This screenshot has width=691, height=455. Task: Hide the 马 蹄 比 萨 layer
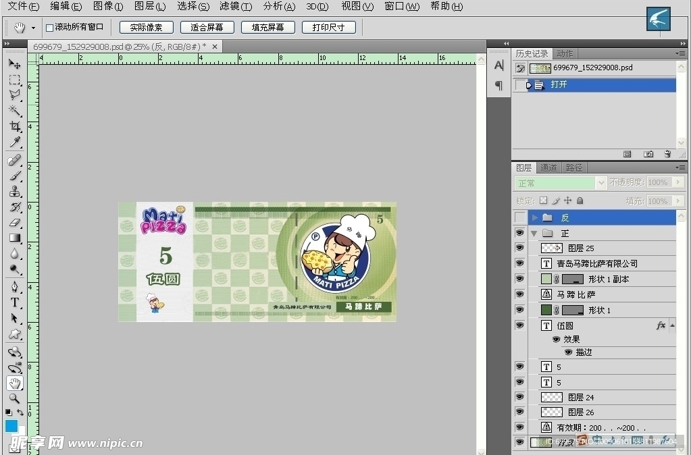(520, 294)
